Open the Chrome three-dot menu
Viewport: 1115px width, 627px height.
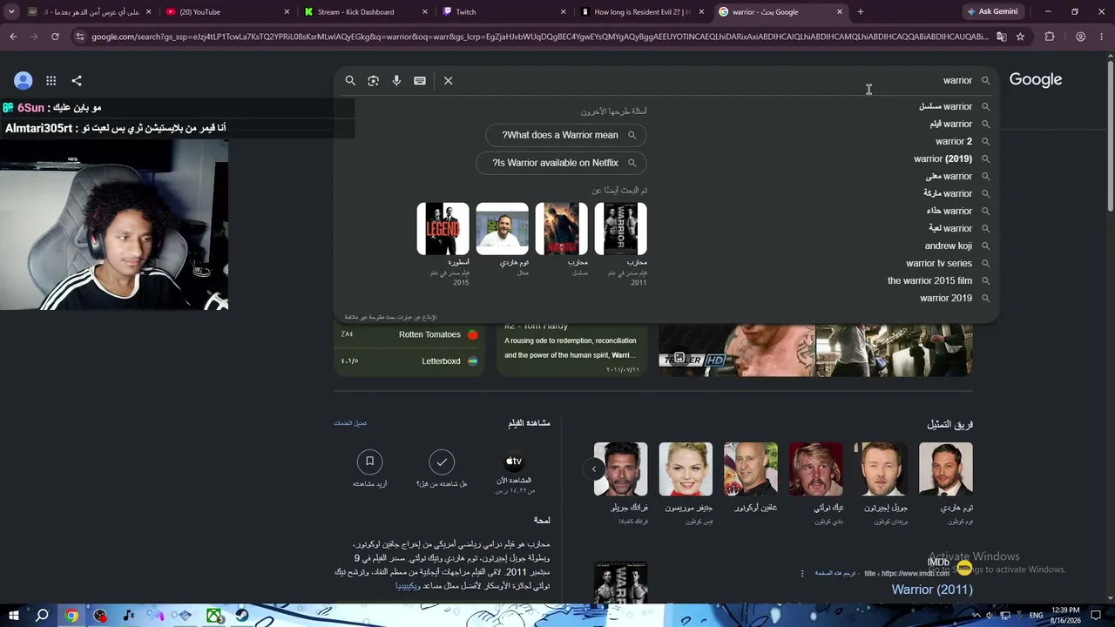tap(1102, 37)
